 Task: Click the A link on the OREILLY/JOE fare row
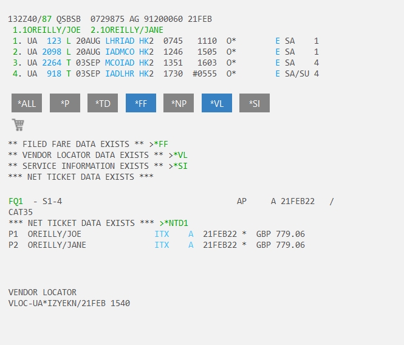point(191,234)
